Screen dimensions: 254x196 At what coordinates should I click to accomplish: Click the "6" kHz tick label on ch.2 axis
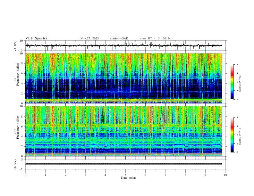(x=22, y=127)
